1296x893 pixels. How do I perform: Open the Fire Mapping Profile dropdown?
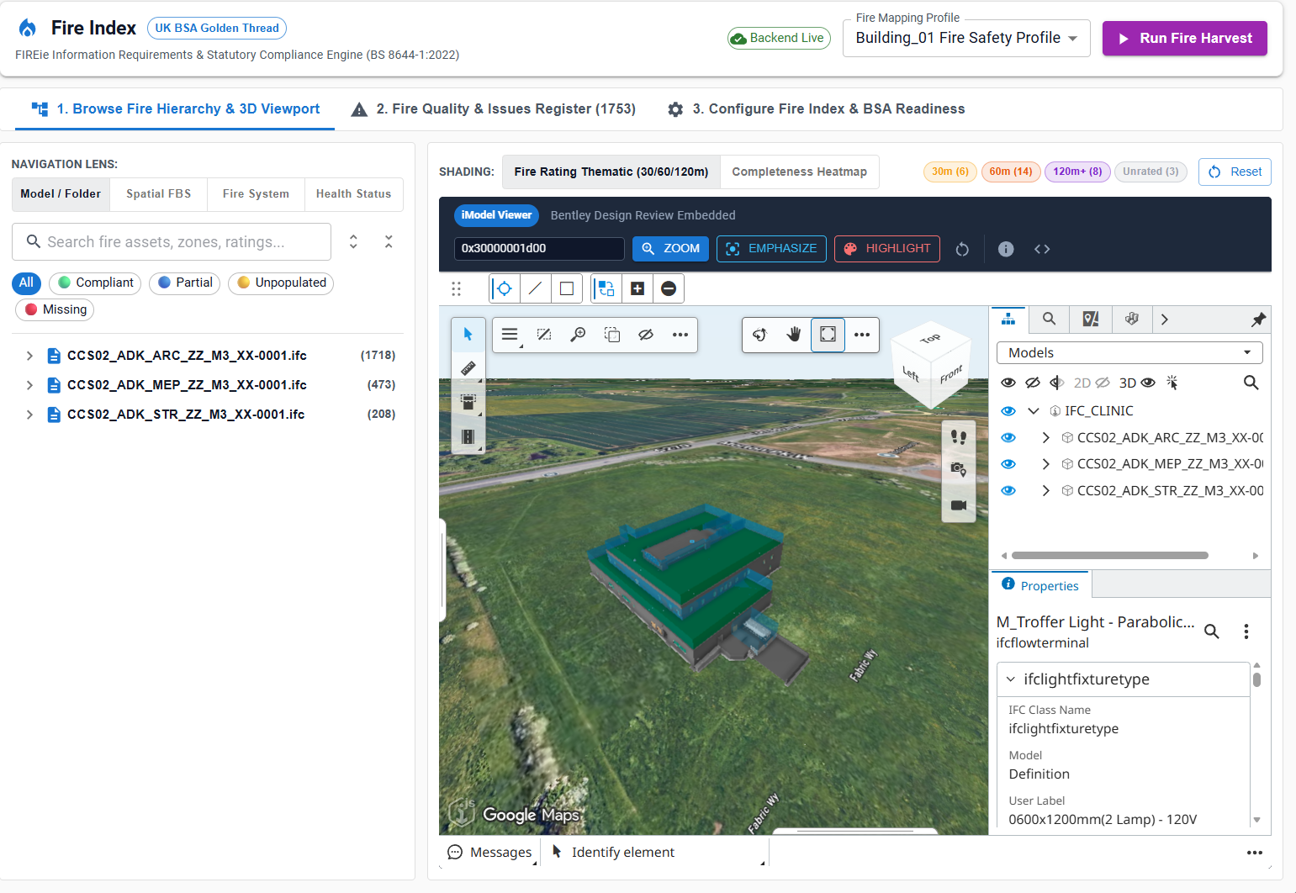point(966,38)
